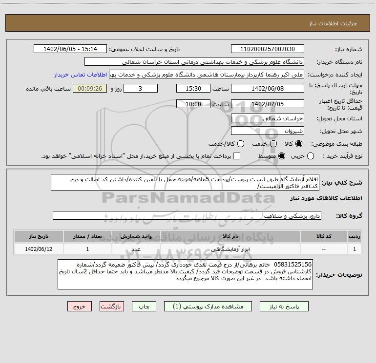Click the remaining time countdown 00:09:26
The height and width of the screenshot is (363, 376).
tap(90, 88)
